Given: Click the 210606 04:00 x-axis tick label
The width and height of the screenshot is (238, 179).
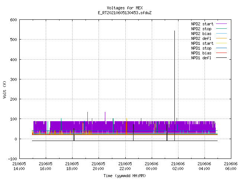Looking at the screenshot, I should point(204,166).
